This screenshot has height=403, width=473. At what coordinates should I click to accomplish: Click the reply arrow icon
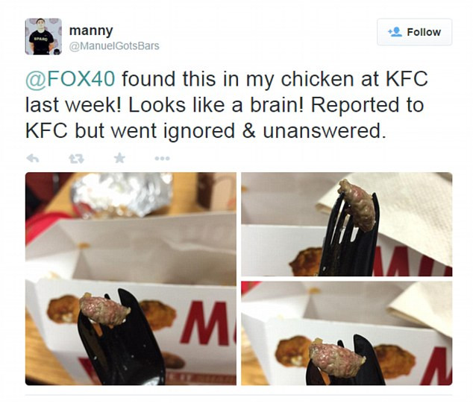(33, 158)
